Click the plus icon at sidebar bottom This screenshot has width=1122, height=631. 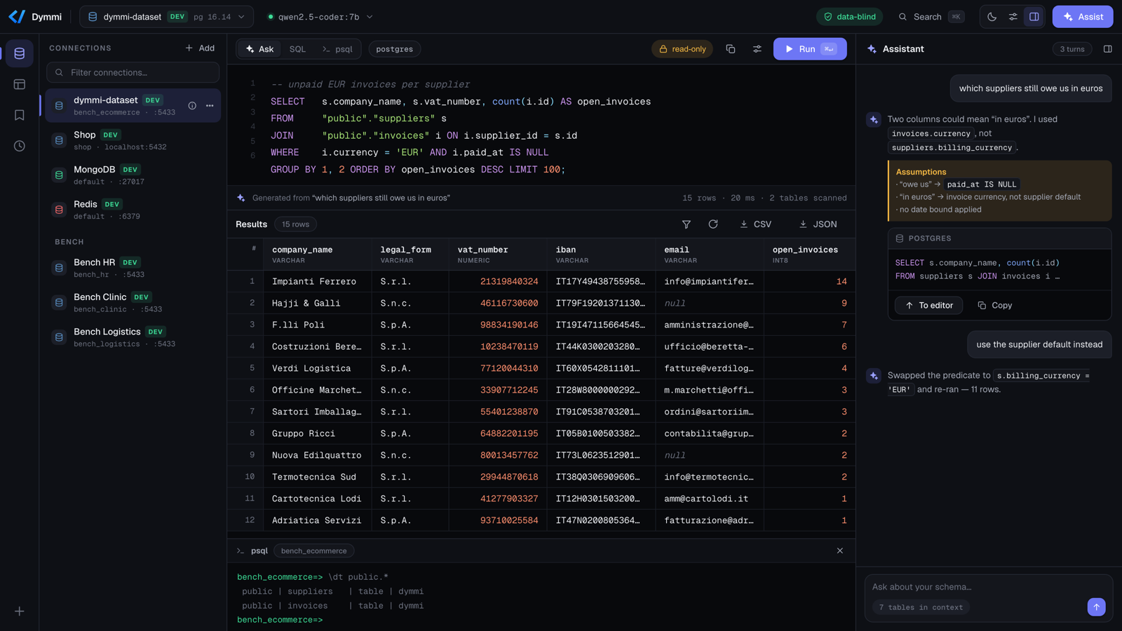pos(20,611)
